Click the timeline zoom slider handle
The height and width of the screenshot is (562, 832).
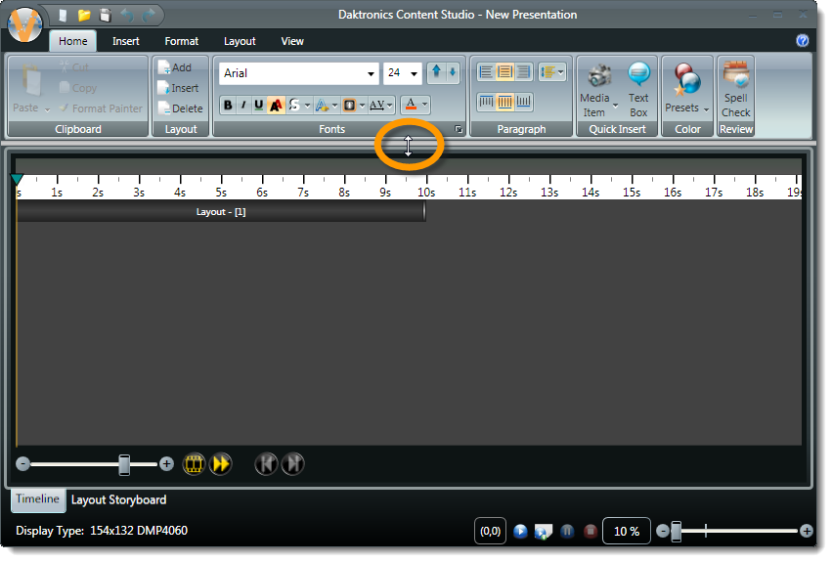[124, 463]
